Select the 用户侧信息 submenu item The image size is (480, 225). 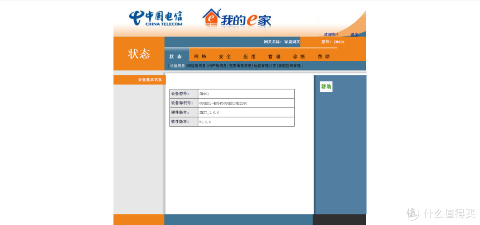click(218, 66)
